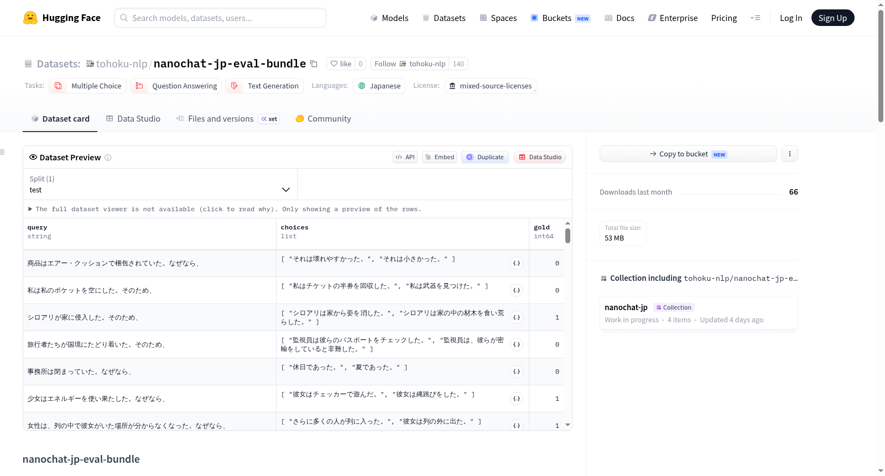This screenshot has height=476, width=885.
Task: Expand JSON view for first row choices
Action: (517, 263)
